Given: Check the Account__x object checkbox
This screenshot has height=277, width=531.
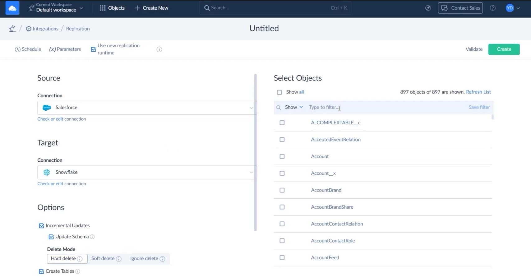Looking at the screenshot, I should [x=282, y=173].
